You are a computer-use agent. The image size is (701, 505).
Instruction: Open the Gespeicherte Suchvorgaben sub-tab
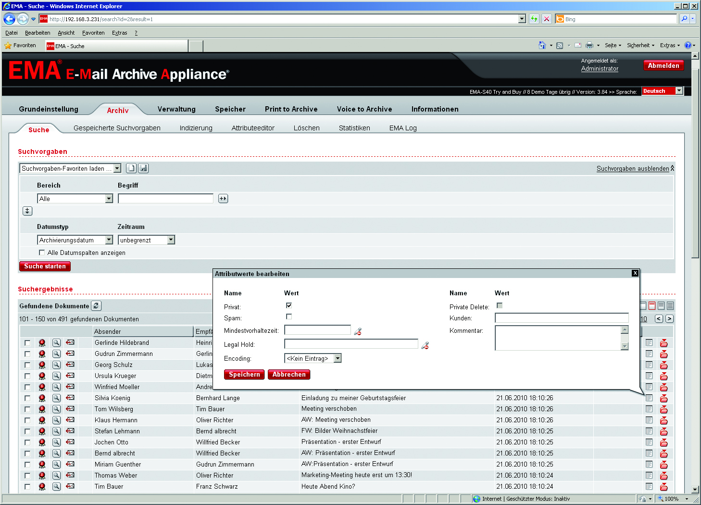click(x=117, y=128)
